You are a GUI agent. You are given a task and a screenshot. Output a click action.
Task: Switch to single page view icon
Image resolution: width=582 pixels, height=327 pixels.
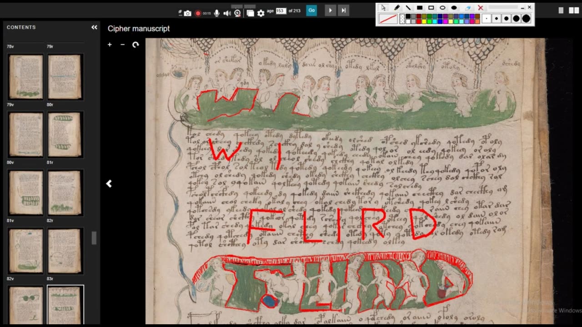tap(561, 10)
